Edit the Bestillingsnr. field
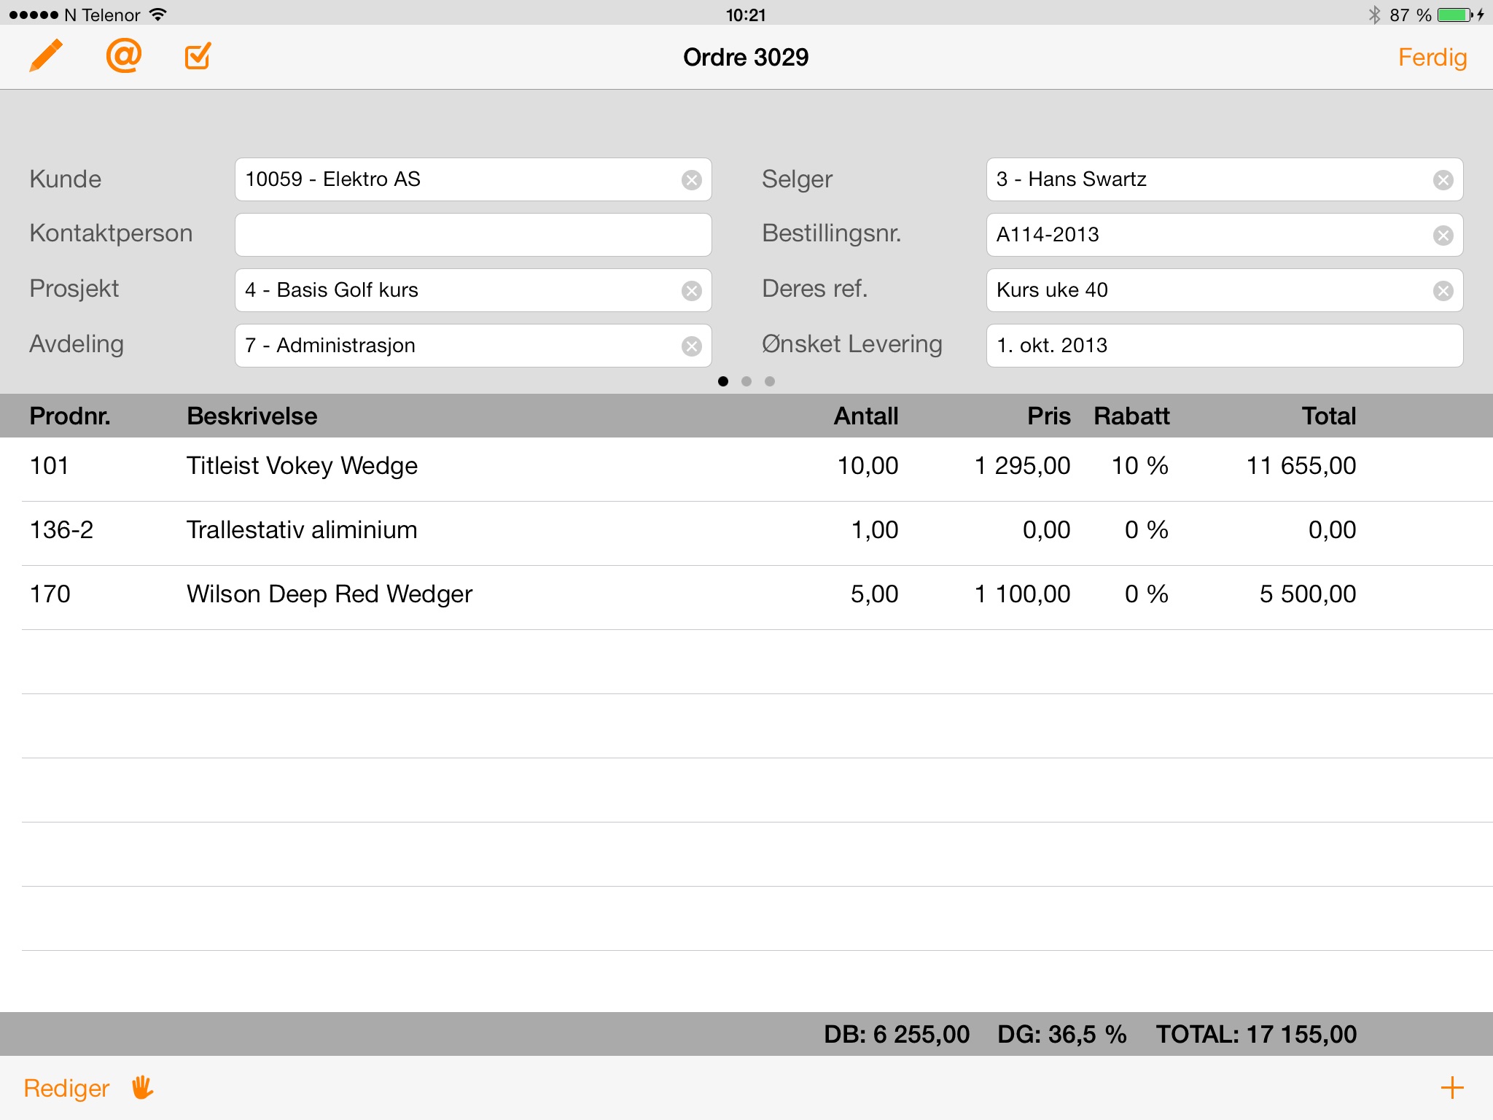The image size is (1493, 1120). tap(1224, 235)
